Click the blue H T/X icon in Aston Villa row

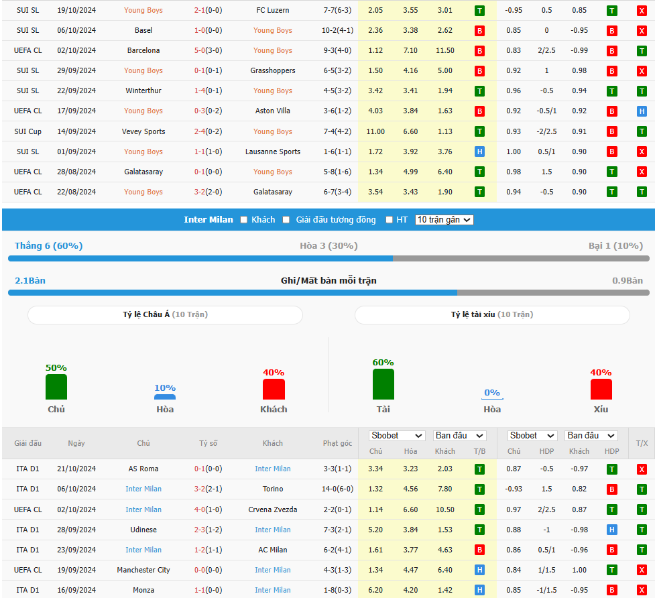tap(642, 111)
